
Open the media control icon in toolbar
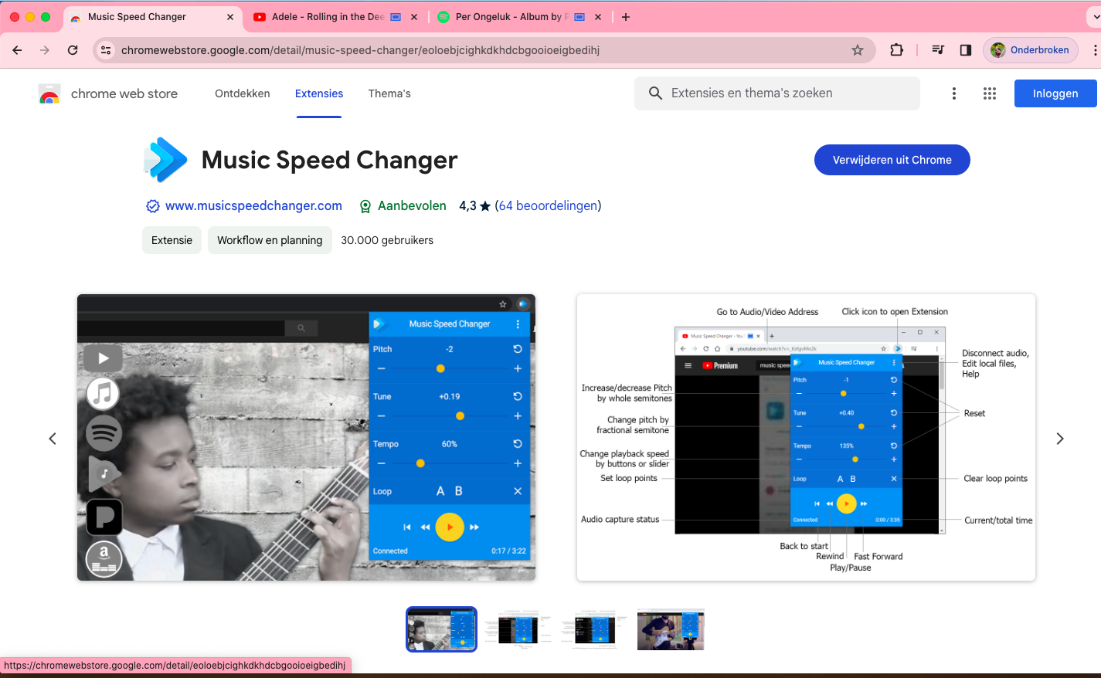point(938,50)
